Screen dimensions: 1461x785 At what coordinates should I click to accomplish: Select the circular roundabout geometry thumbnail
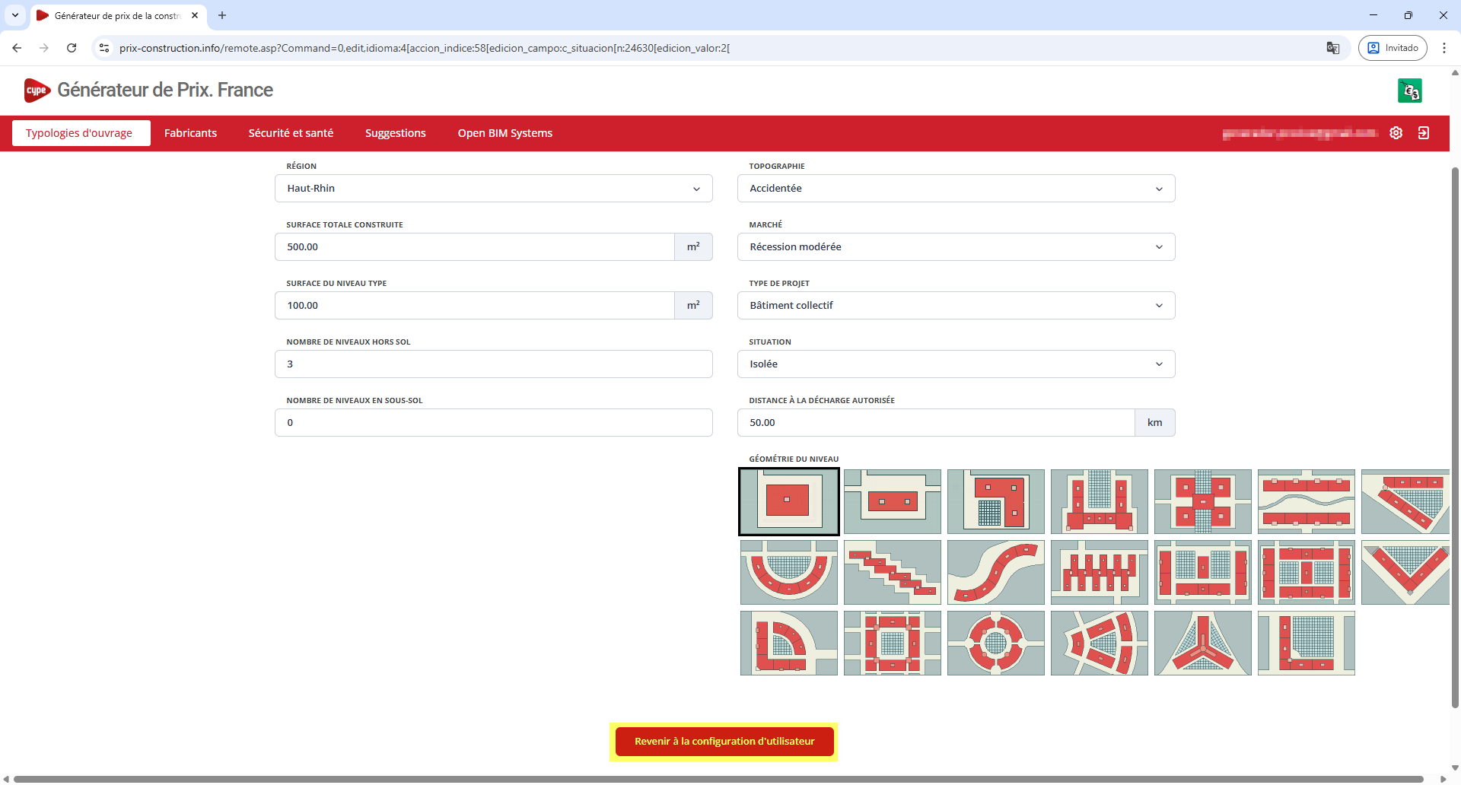[x=995, y=644]
